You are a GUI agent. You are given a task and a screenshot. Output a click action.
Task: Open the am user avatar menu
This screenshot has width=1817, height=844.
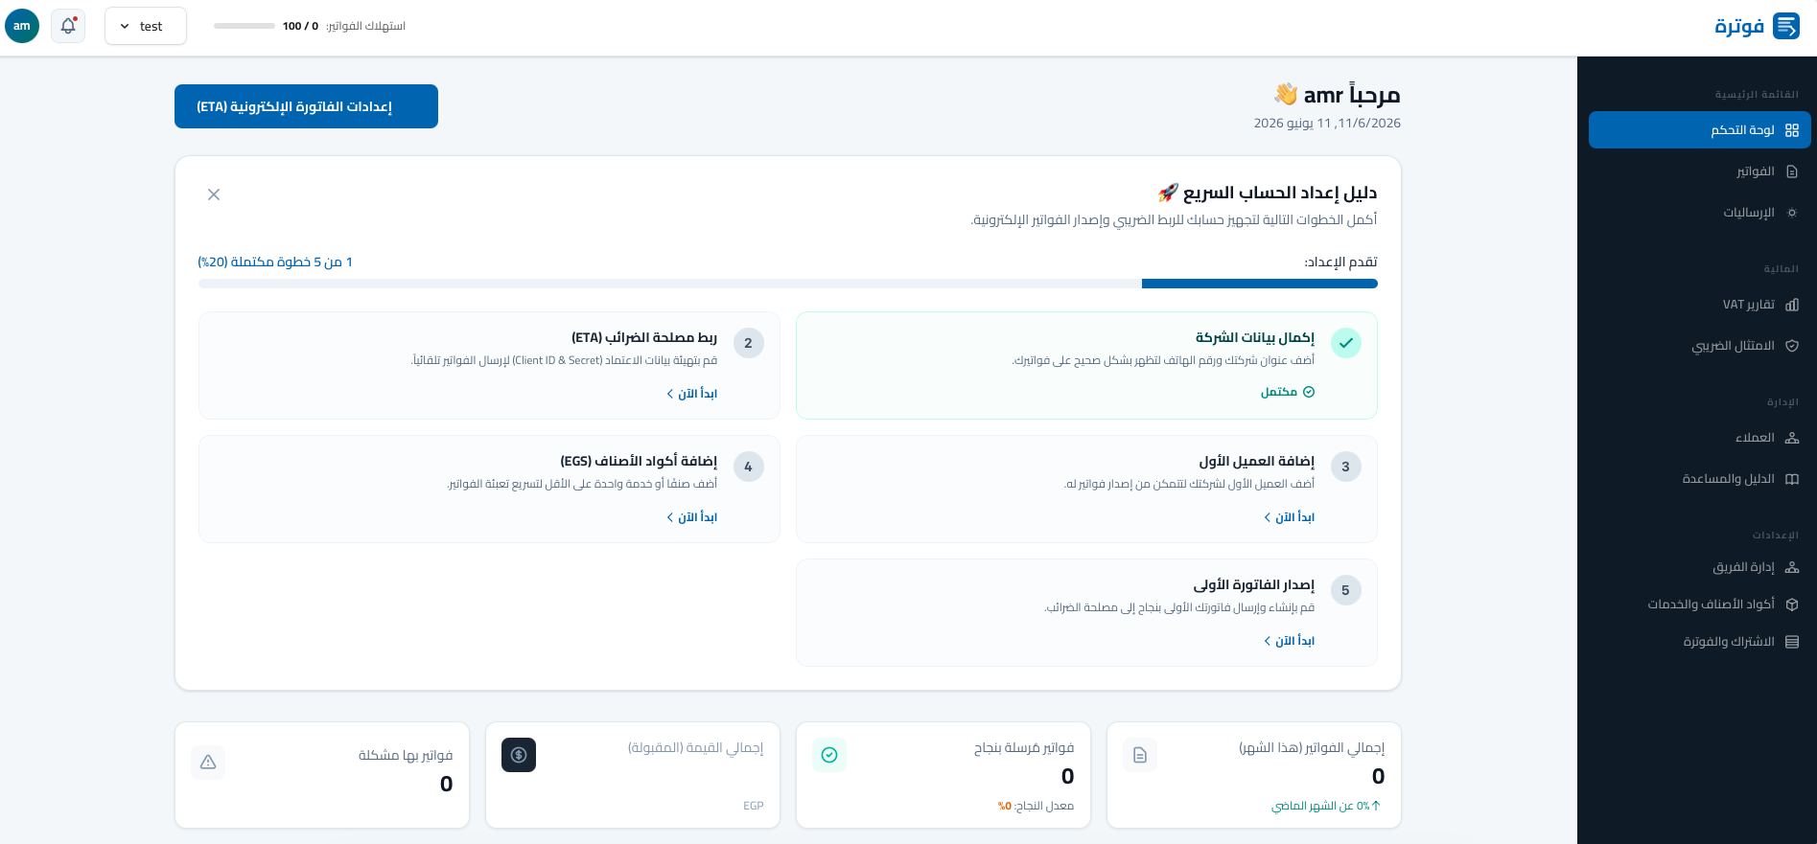coord(22,26)
